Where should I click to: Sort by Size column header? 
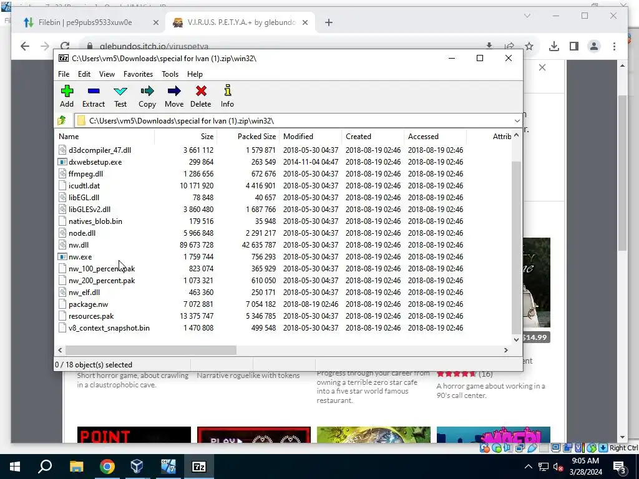coord(185,137)
